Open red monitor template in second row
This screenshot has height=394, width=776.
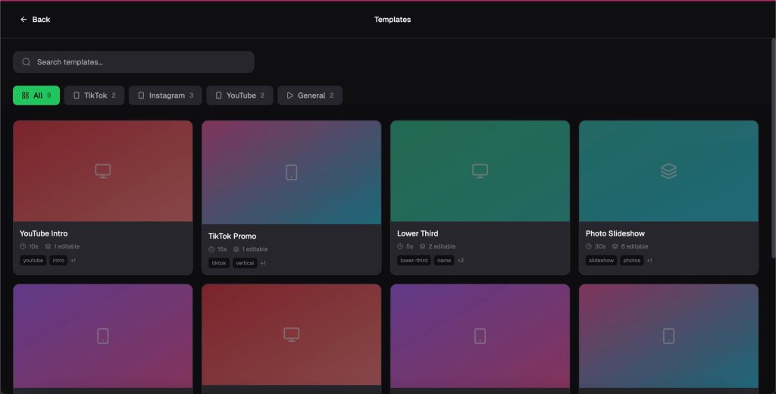292,335
